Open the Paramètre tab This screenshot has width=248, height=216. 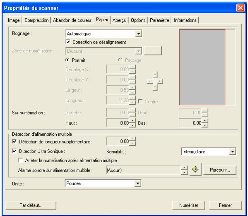(x=159, y=20)
